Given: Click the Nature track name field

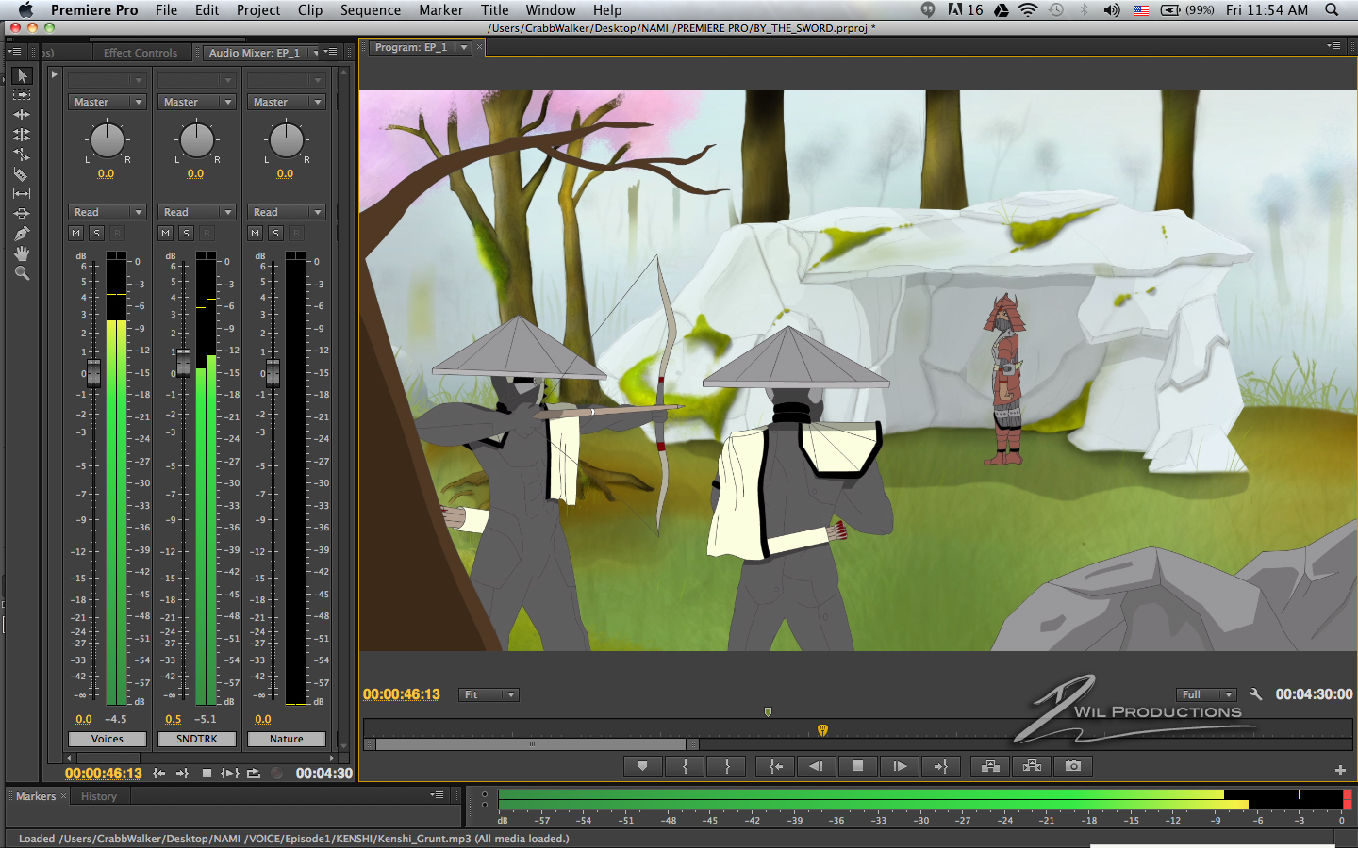Looking at the screenshot, I should click(x=286, y=739).
